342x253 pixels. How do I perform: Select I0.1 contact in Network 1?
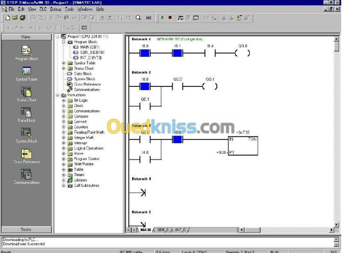(177, 53)
